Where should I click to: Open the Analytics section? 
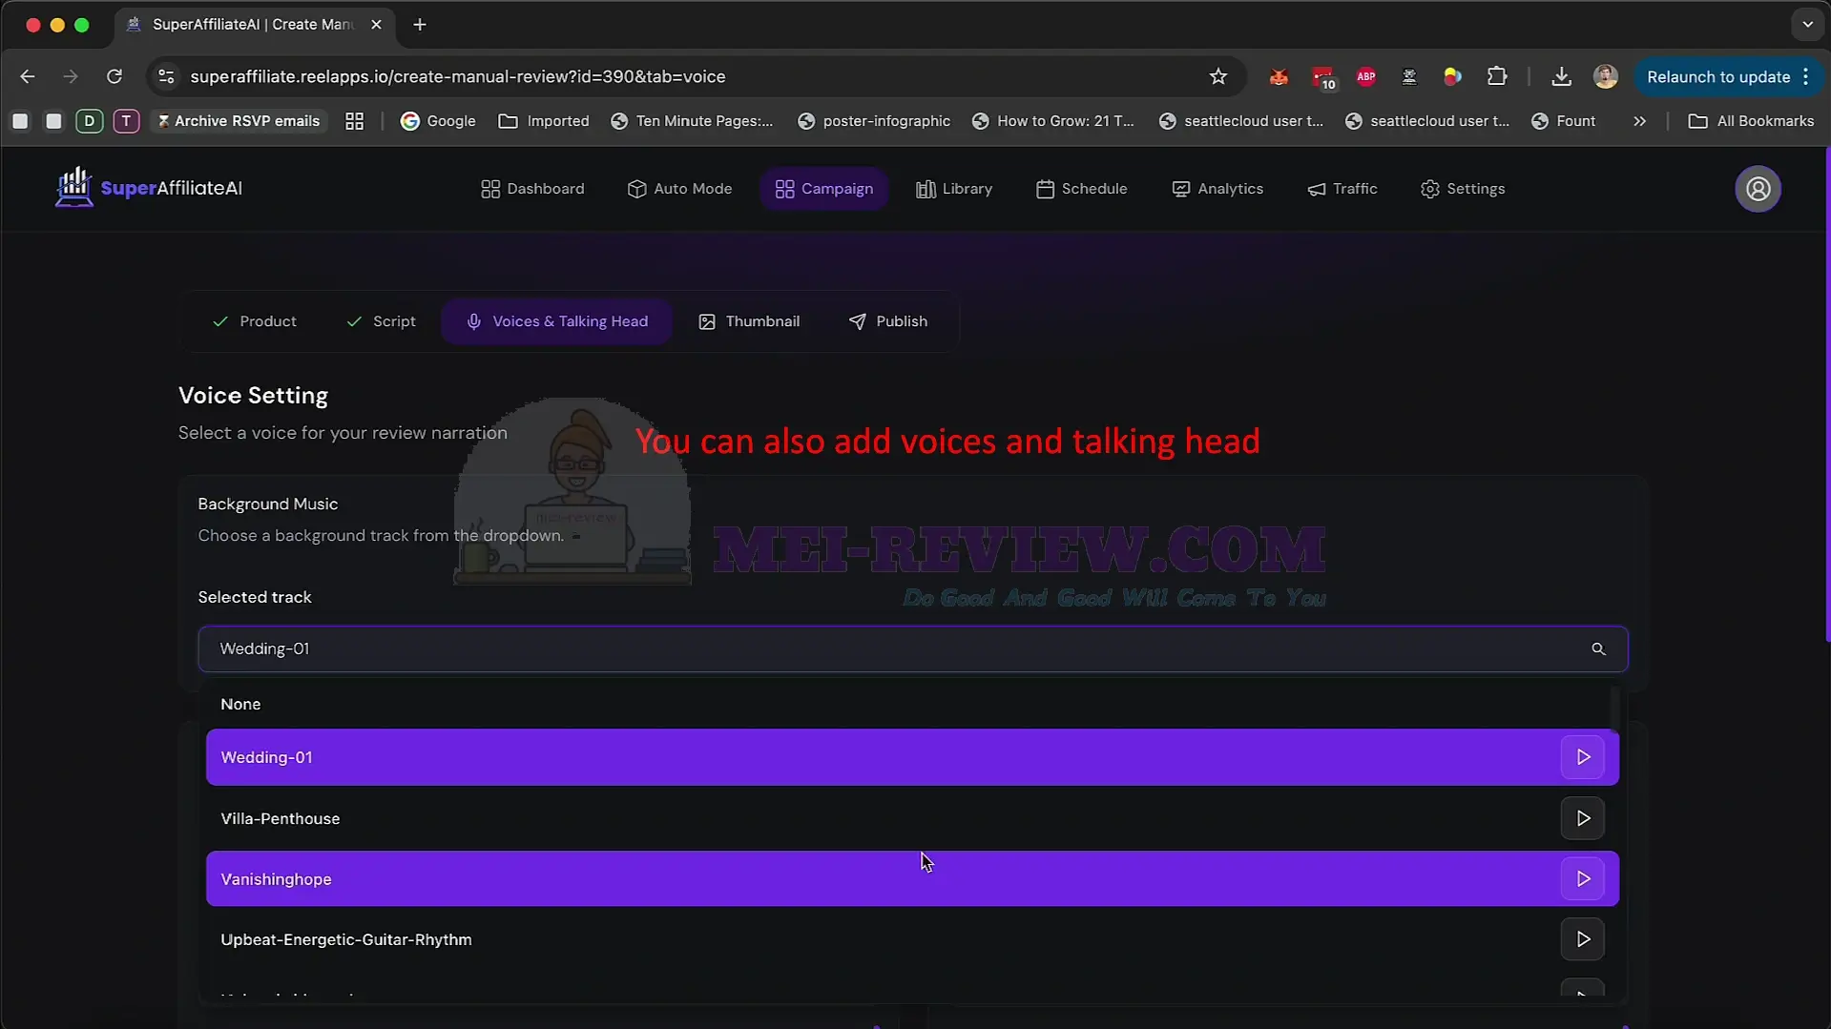click(x=1217, y=189)
